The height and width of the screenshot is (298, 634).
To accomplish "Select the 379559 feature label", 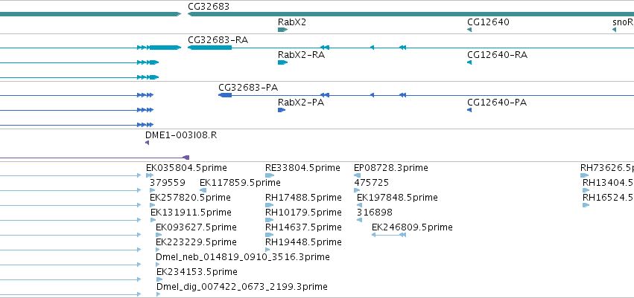I will 168,183.
